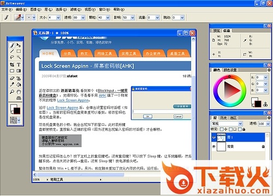Viewport: 273px width, 196px height.
Task: Select the Gradient tool
Action: (x=19, y=71)
